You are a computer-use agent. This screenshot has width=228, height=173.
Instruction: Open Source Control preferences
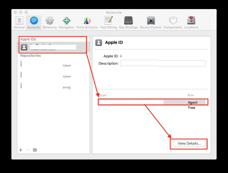pos(151,23)
